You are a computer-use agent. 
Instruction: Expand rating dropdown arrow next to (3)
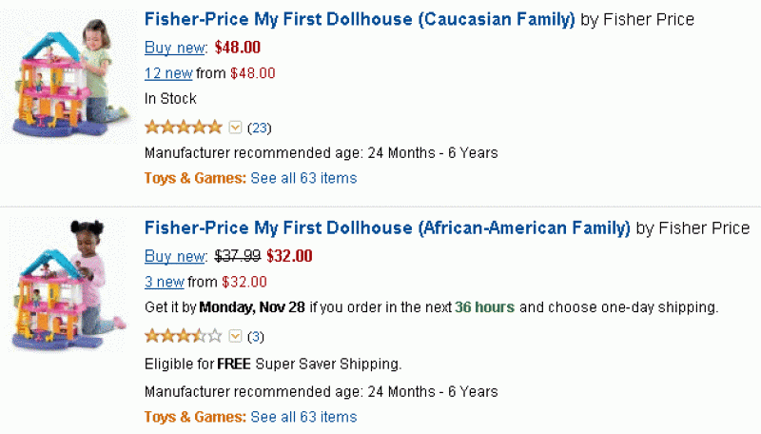pyautogui.click(x=236, y=336)
